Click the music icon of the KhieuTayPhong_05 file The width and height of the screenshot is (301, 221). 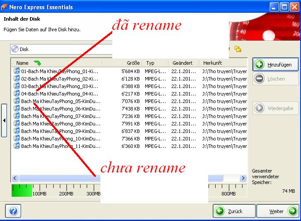(17, 101)
